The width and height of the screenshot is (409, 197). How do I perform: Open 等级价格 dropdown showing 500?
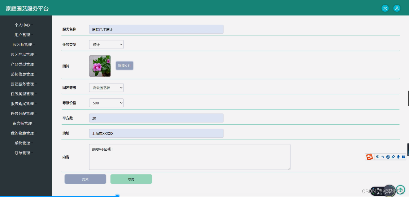click(106, 103)
